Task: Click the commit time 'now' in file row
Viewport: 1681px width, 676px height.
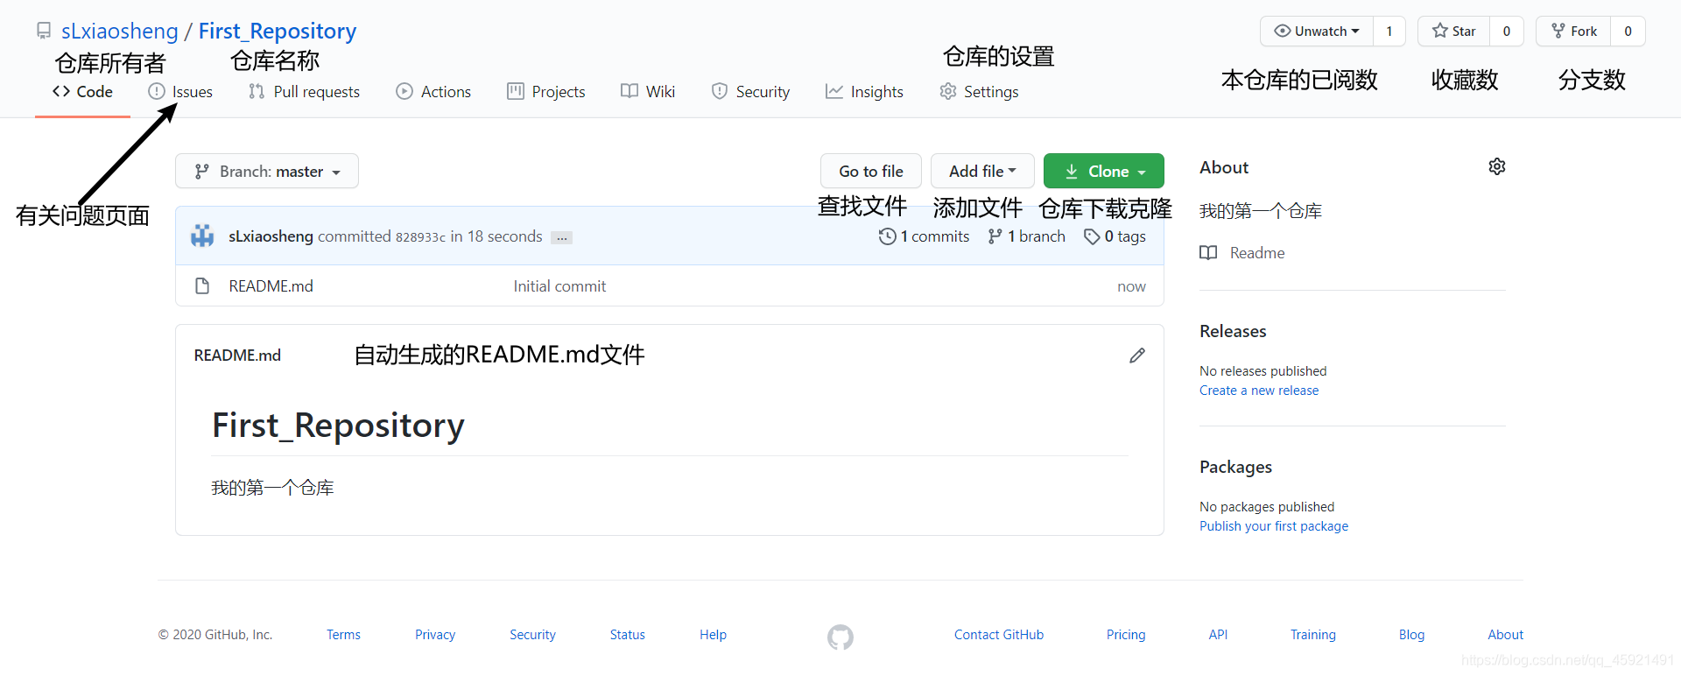Action: pos(1131,286)
